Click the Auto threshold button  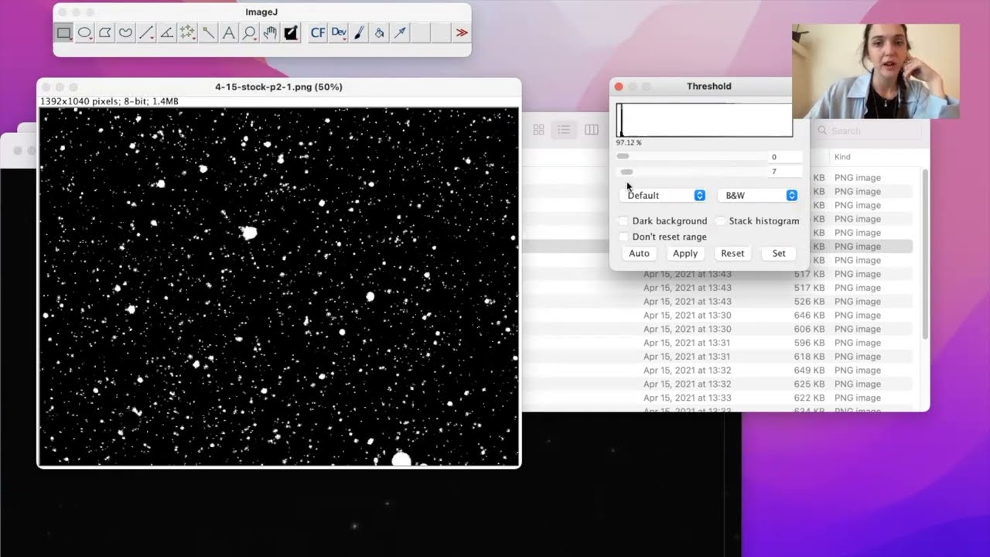coord(639,253)
